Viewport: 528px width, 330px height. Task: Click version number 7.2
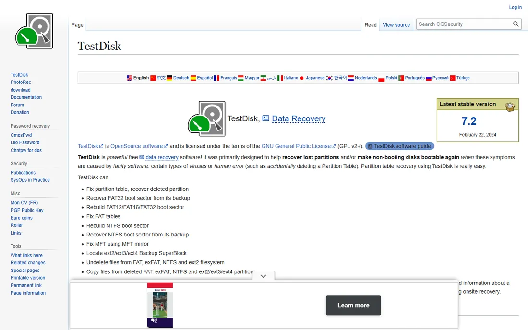[x=469, y=121]
